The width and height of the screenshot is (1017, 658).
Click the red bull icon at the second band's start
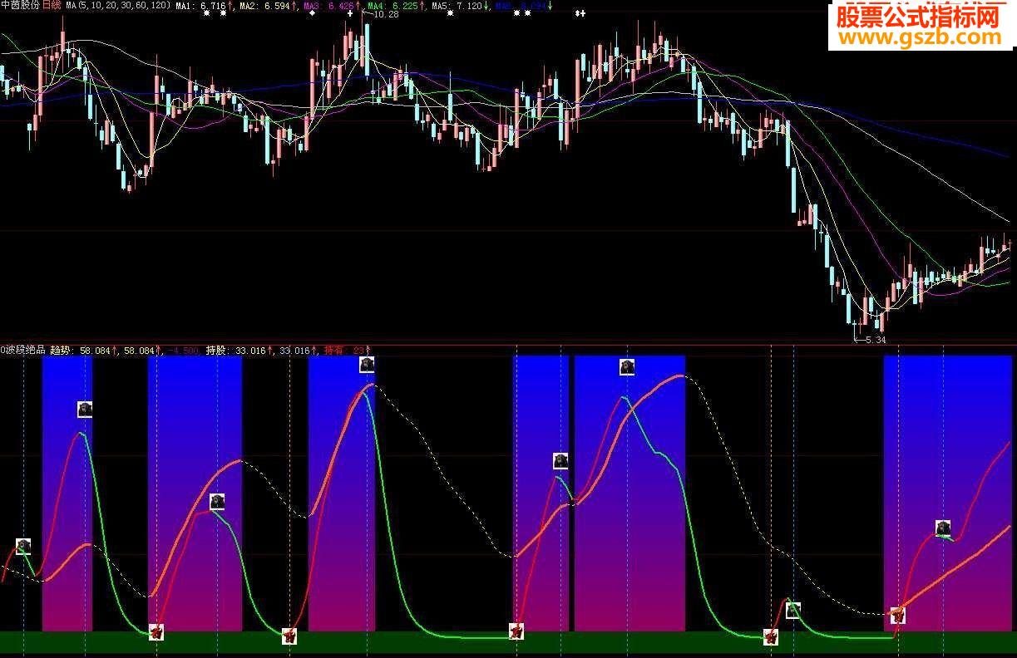[x=156, y=632]
